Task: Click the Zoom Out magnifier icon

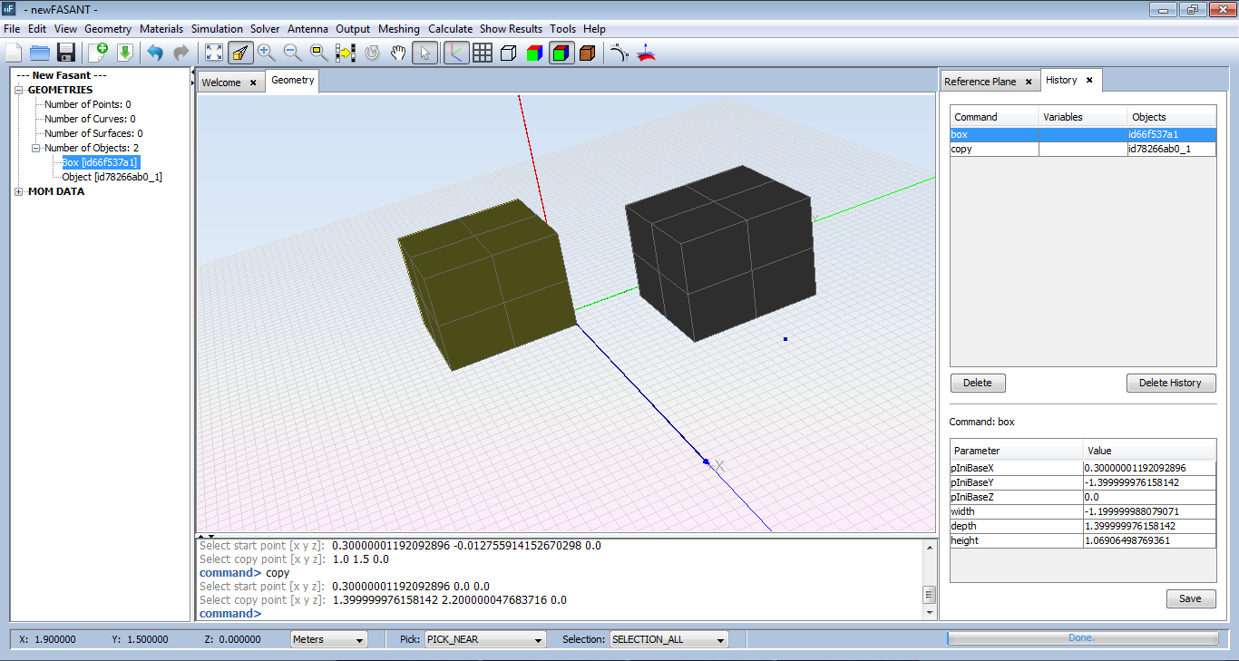Action: click(x=292, y=53)
